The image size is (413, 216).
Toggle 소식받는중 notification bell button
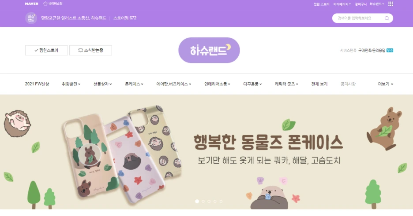(90, 51)
